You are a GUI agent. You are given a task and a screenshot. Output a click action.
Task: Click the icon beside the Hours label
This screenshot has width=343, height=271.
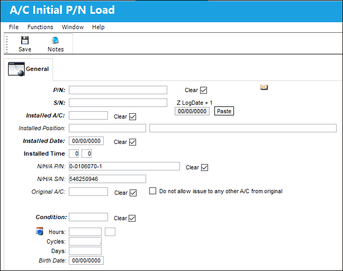tap(39, 231)
